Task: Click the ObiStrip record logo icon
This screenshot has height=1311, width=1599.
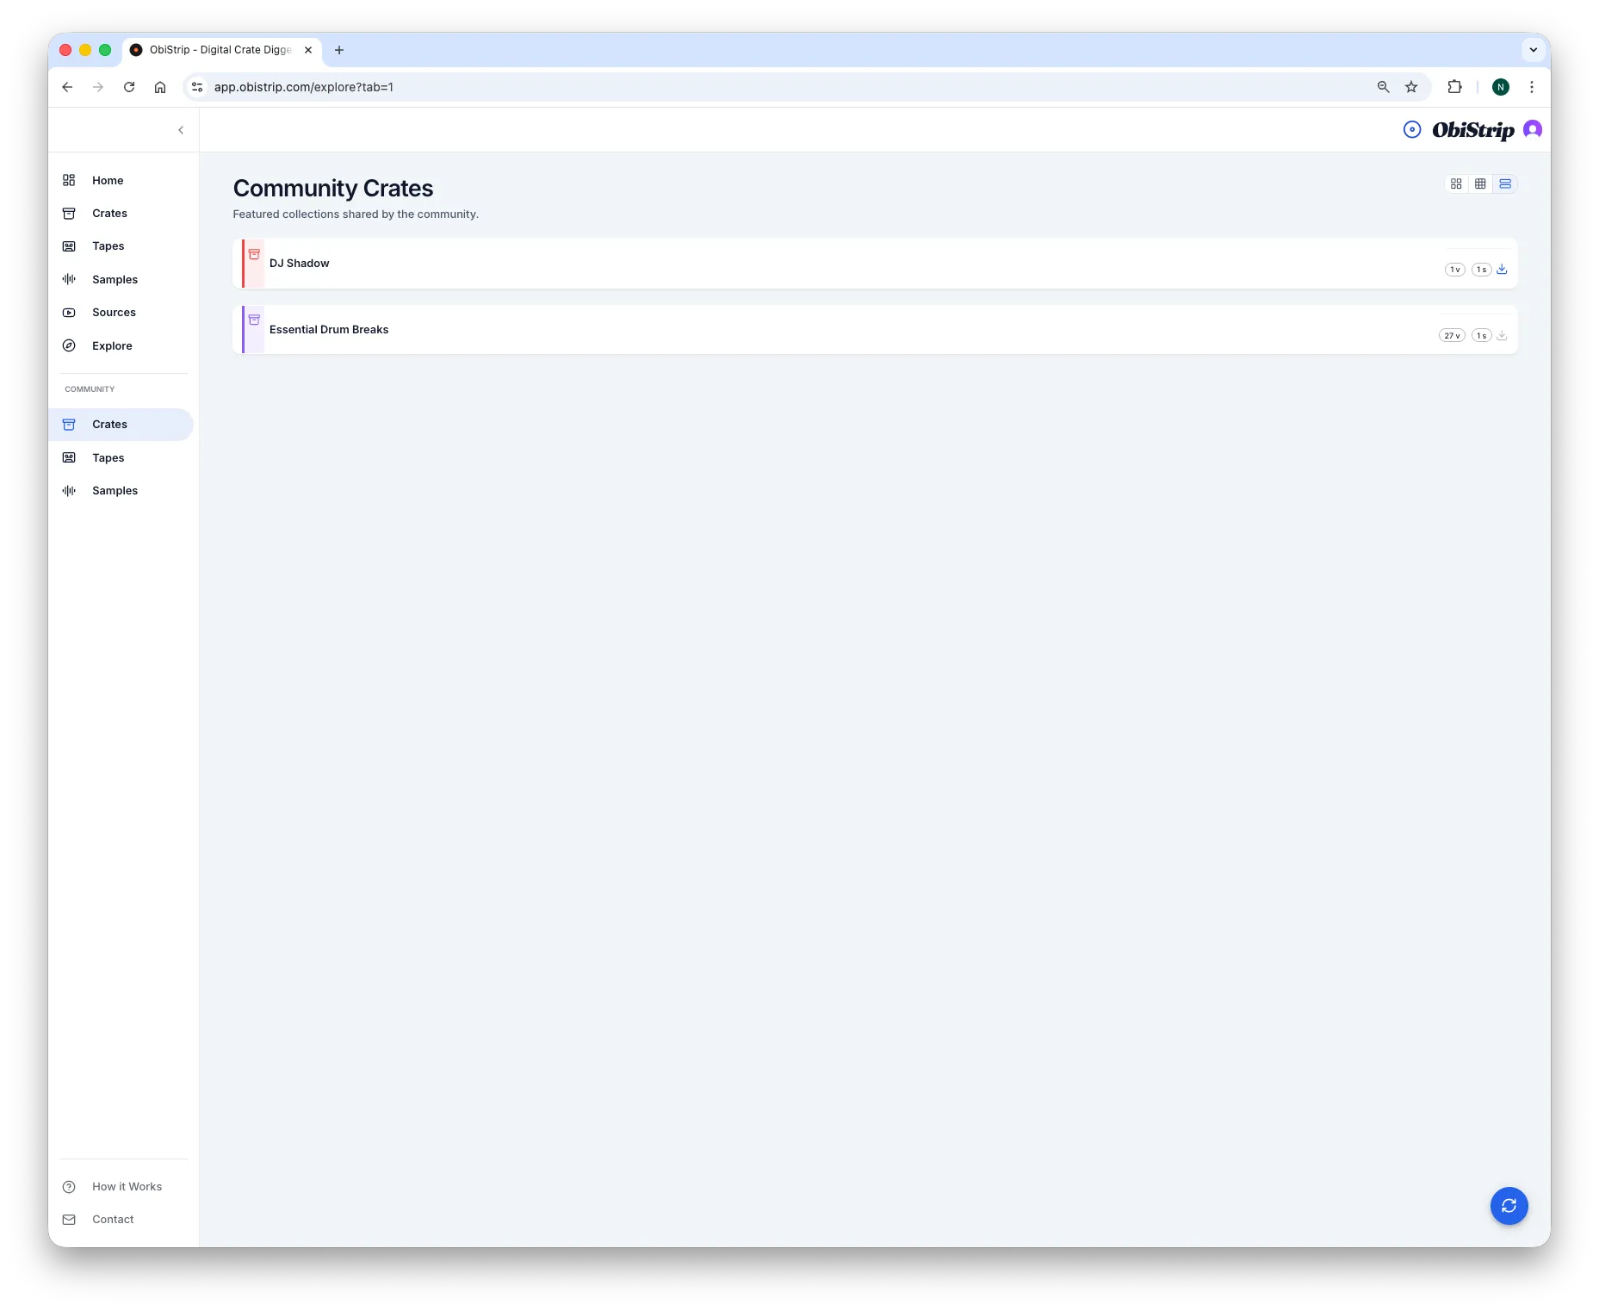Action: pyautogui.click(x=1411, y=129)
